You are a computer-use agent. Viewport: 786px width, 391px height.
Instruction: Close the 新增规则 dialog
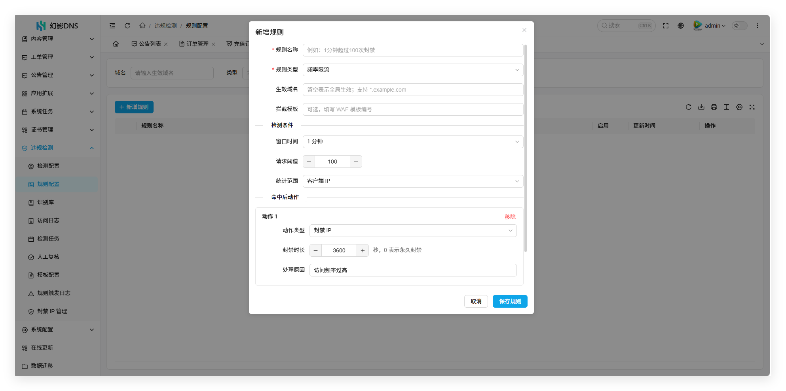point(524,30)
